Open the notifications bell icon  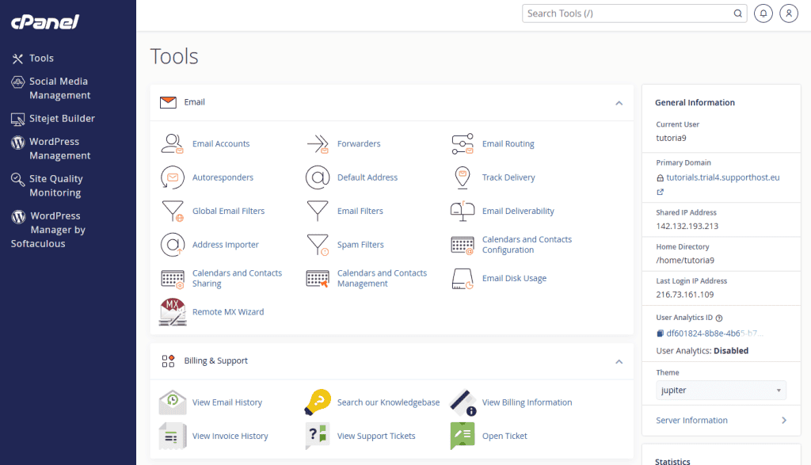[763, 13]
